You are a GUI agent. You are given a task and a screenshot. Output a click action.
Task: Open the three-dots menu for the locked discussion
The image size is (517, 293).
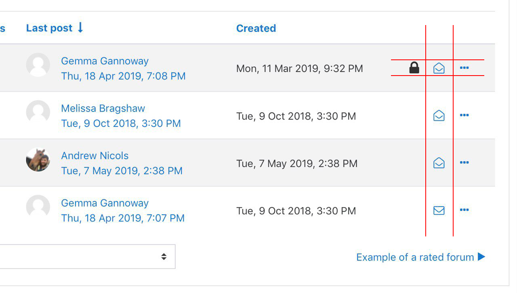point(464,68)
